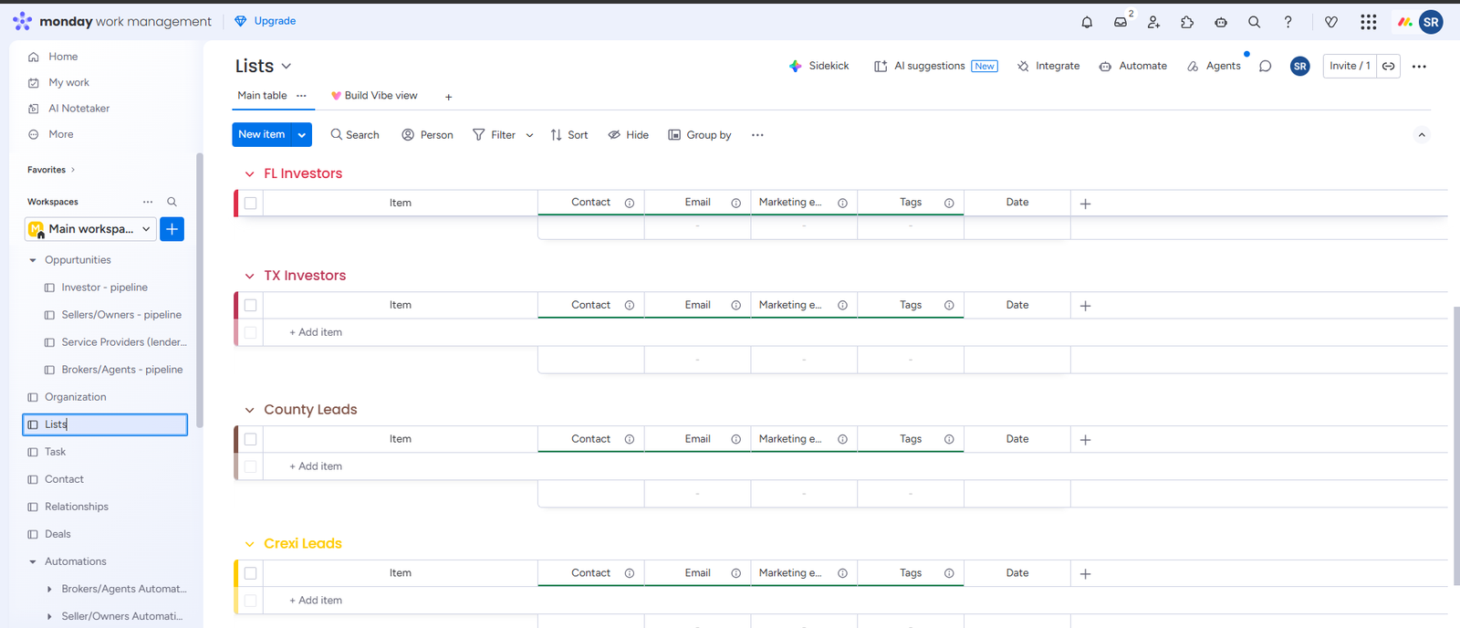Open the Main table tab
Image resolution: width=1460 pixels, height=628 pixels.
click(x=262, y=96)
